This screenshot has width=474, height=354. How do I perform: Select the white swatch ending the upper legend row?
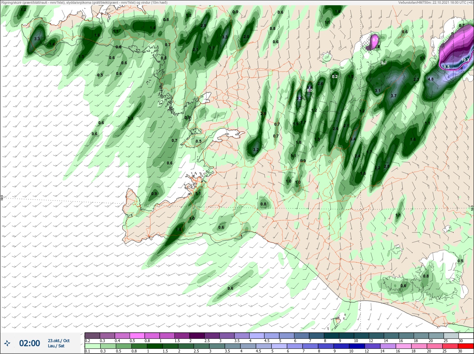point(465,336)
